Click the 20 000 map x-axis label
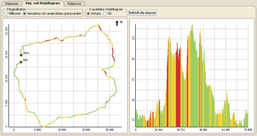The image size is (257, 136). click(x=110, y=130)
